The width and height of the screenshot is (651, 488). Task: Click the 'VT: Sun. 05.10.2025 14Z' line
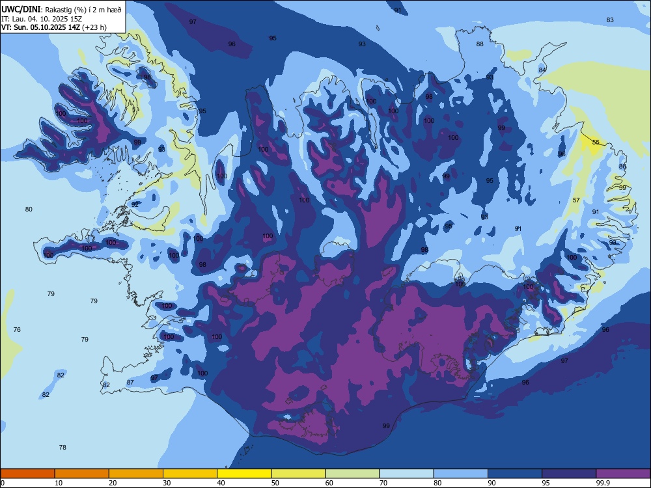(40, 27)
